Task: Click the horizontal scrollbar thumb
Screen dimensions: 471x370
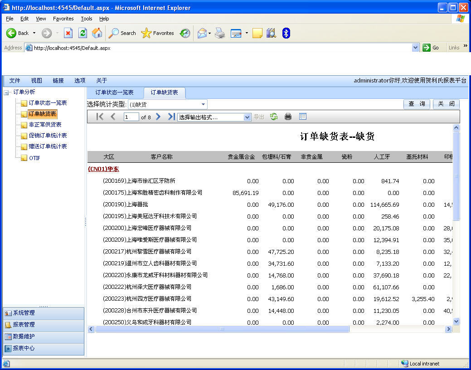Action: [x=222, y=329]
